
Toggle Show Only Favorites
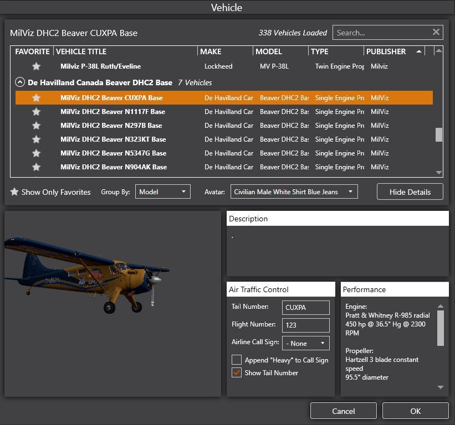(50, 192)
